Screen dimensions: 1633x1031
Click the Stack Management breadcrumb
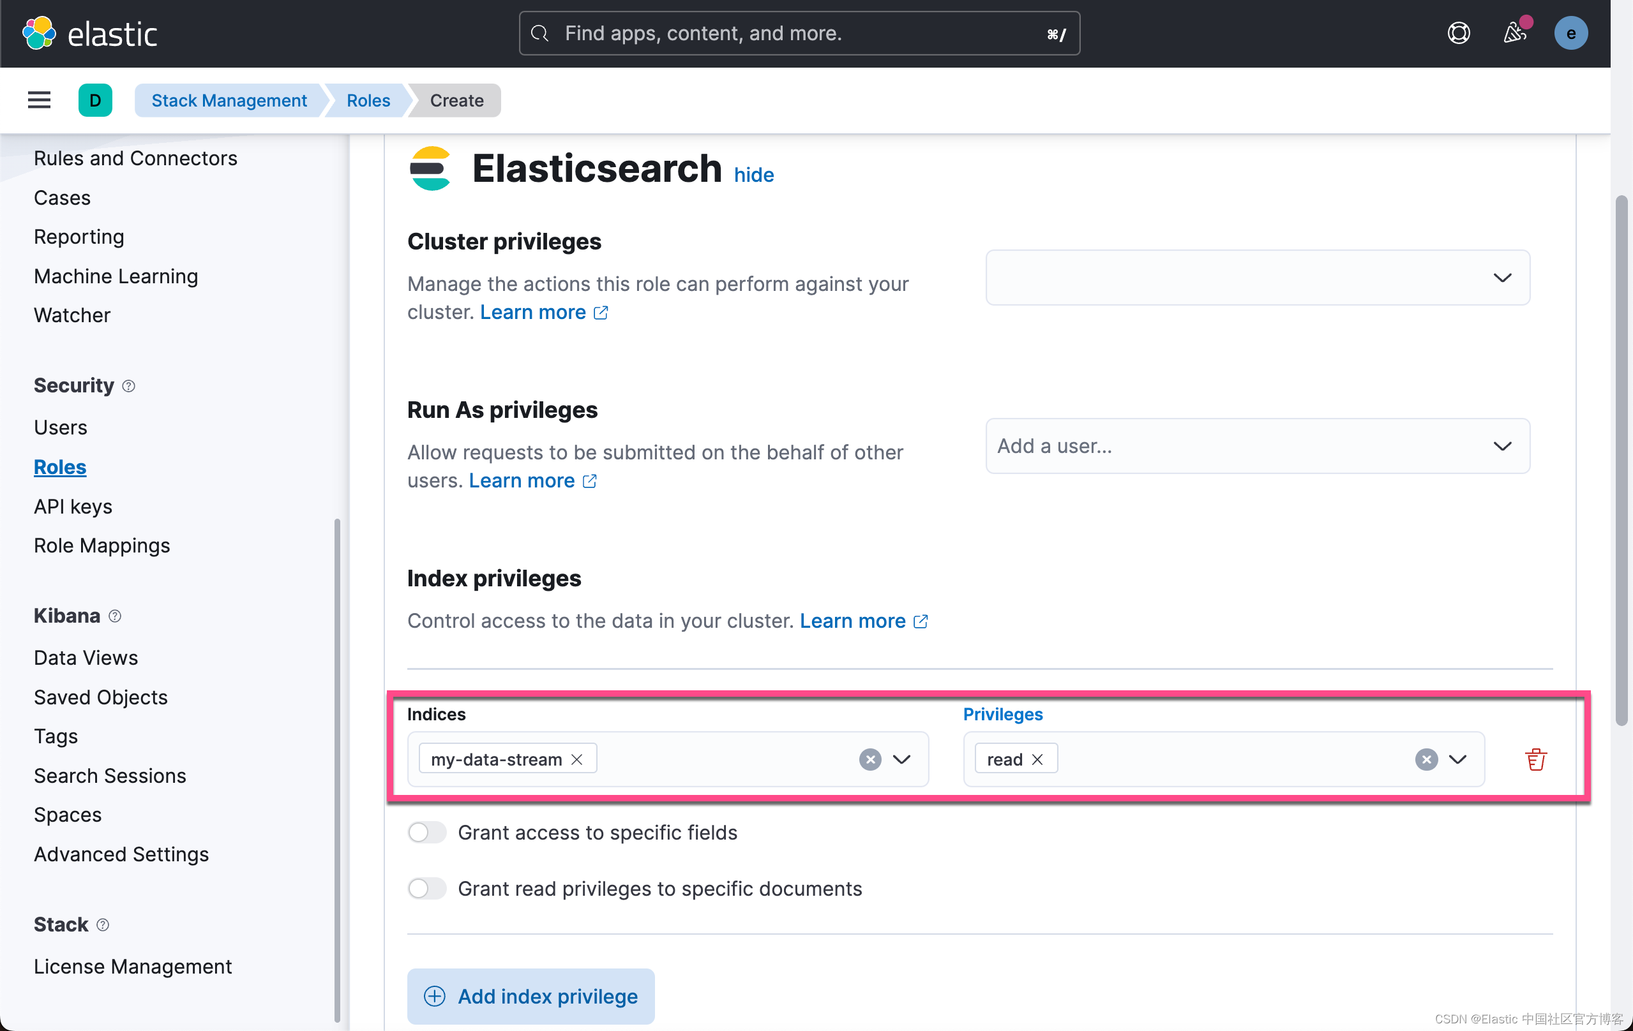229,100
